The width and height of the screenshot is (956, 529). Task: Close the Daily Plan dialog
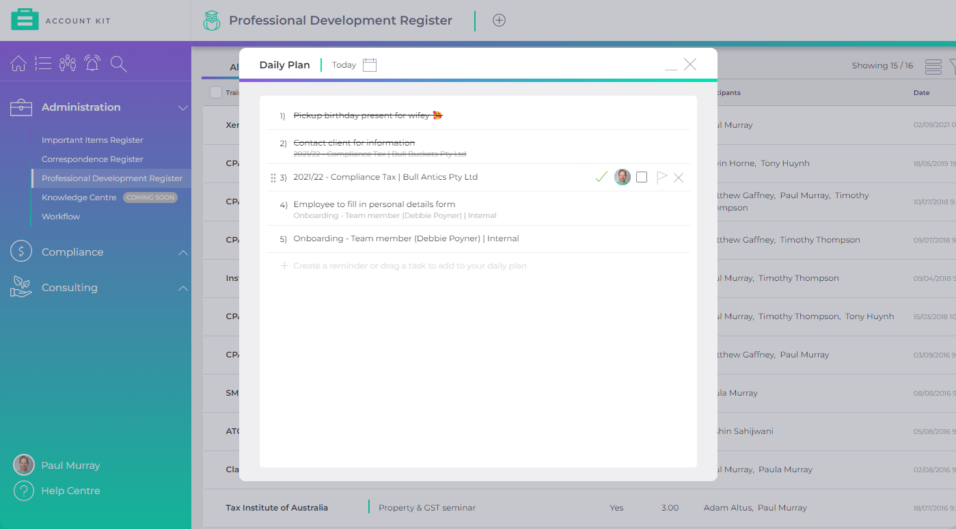690,64
